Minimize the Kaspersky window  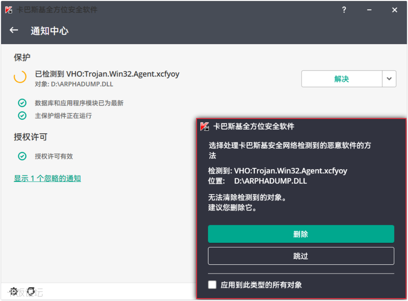click(x=369, y=10)
